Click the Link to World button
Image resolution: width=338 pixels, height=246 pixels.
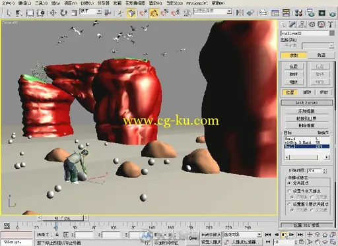306,118
